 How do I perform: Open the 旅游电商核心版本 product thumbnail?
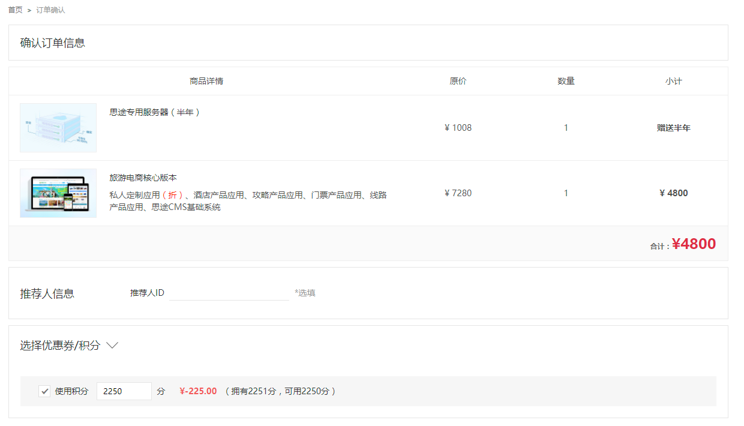point(58,193)
